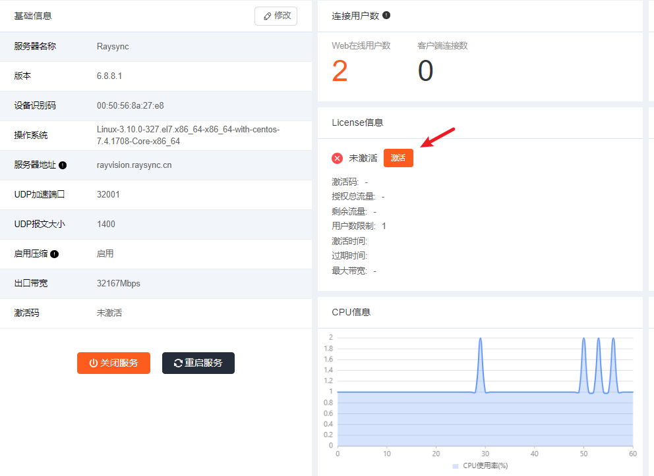The width and height of the screenshot is (654, 476).
Task: Click the 客户端连接数 count 0
Action: 425,70
